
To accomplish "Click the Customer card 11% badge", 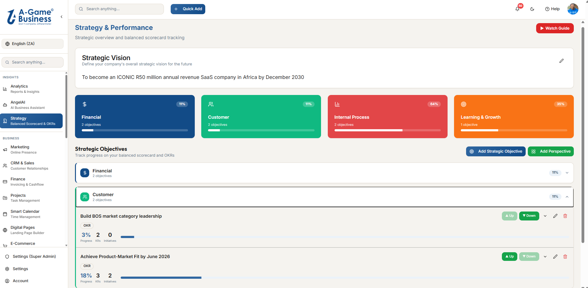I will 308,104.
